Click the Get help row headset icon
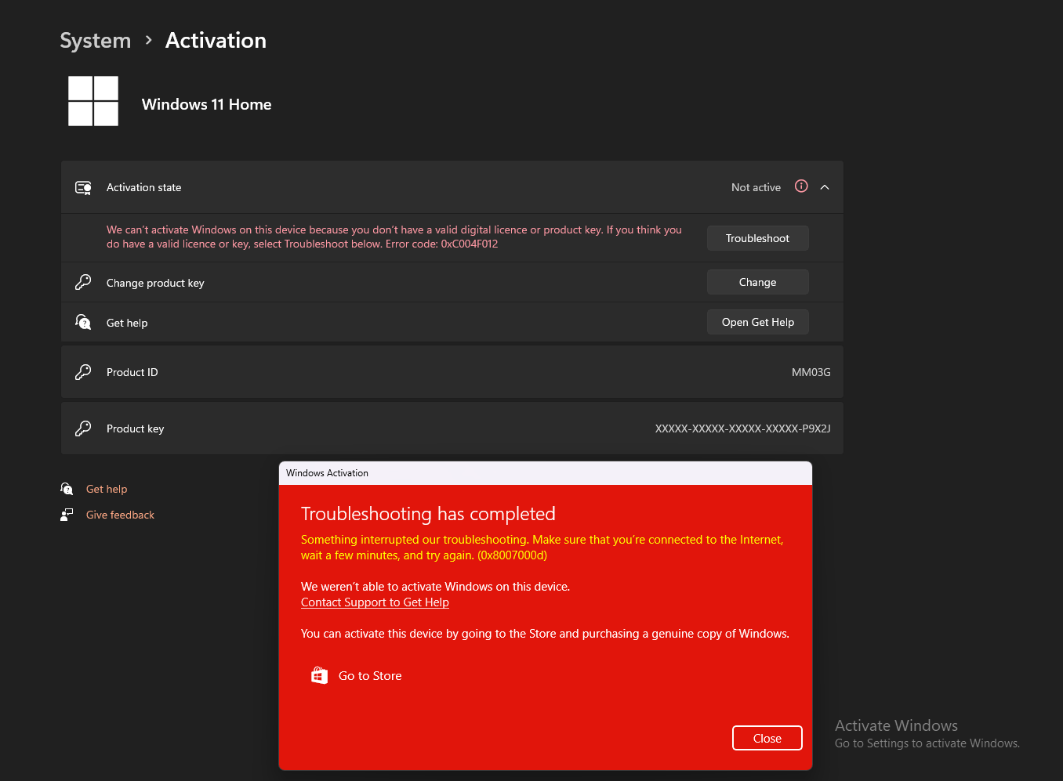The width and height of the screenshot is (1063, 781). pyautogui.click(x=83, y=322)
